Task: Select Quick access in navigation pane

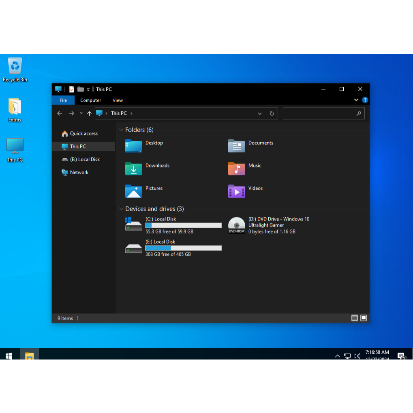Action: (x=84, y=133)
